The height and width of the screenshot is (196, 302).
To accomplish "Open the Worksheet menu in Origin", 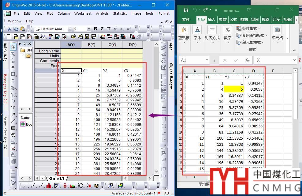I will 83,13.
